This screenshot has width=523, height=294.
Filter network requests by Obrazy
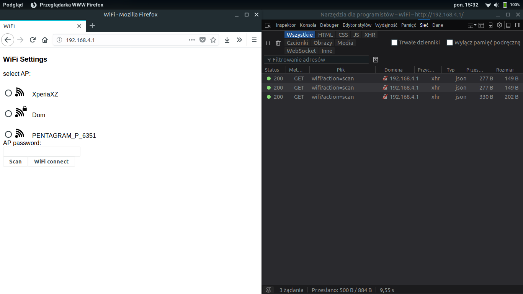[323, 43]
